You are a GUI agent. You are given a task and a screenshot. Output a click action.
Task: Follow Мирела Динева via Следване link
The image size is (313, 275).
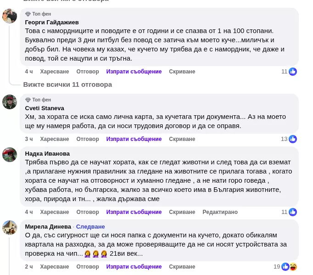90,227
